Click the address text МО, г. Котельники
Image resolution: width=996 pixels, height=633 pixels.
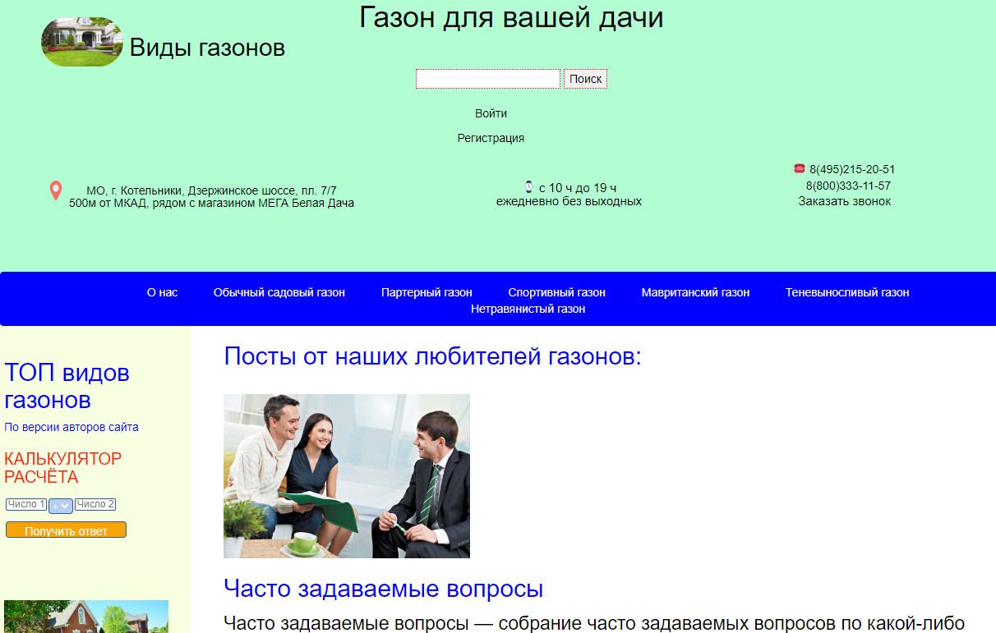click(211, 190)
